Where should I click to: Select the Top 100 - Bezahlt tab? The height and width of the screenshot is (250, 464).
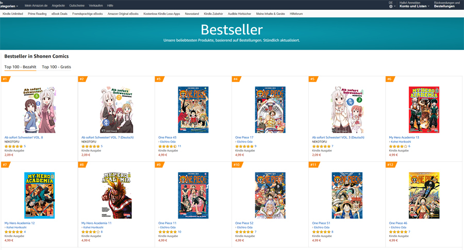click(x=20, y=67)
